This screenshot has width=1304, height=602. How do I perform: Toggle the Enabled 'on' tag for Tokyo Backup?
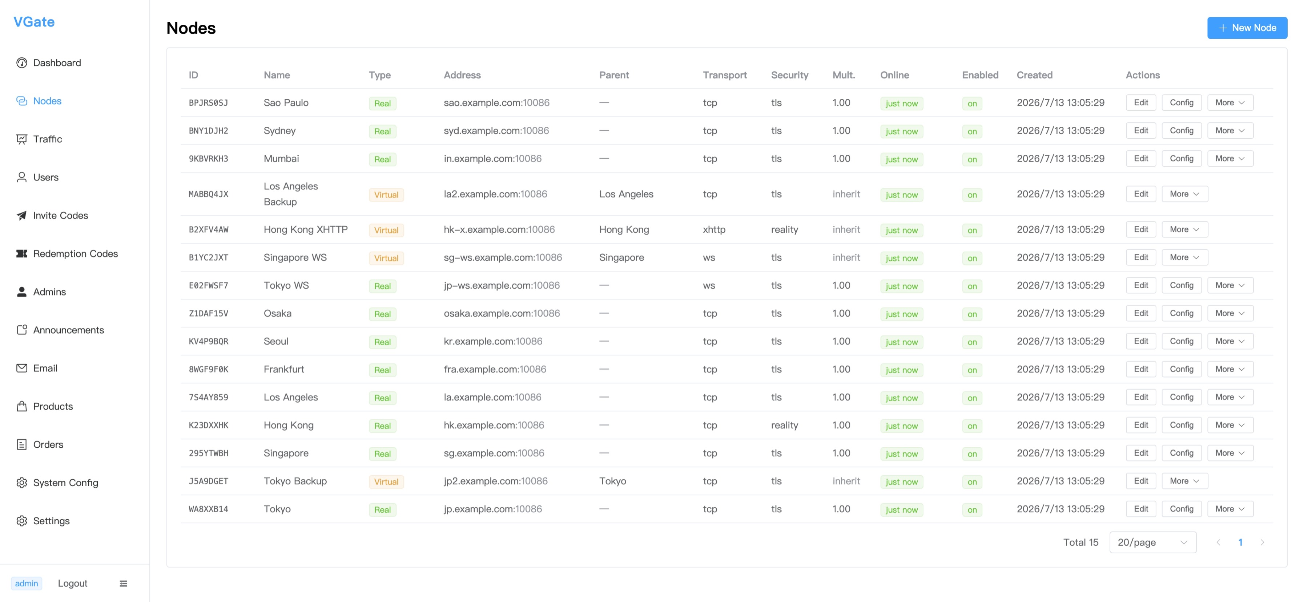tap(972, 481)
